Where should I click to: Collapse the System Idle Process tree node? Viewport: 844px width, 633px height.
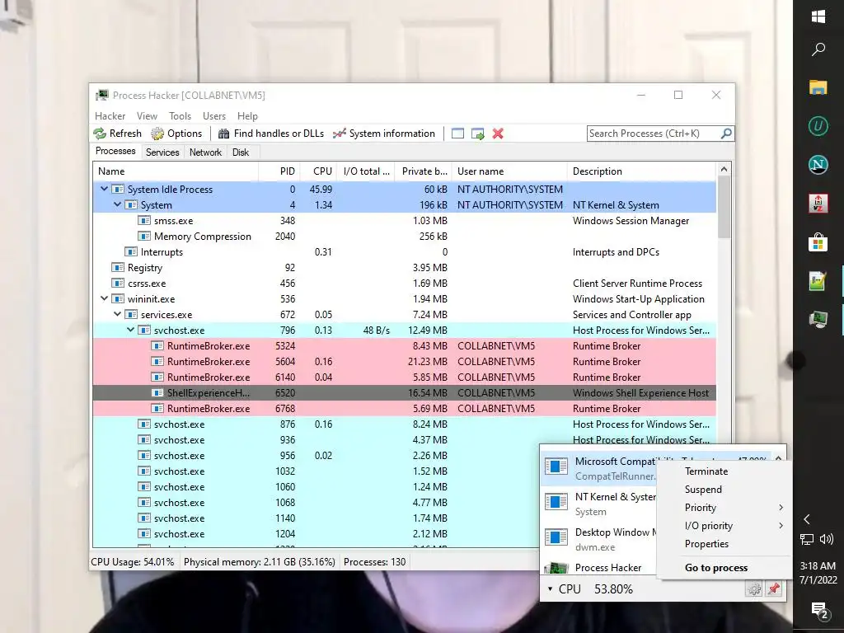tap(105, 189)
